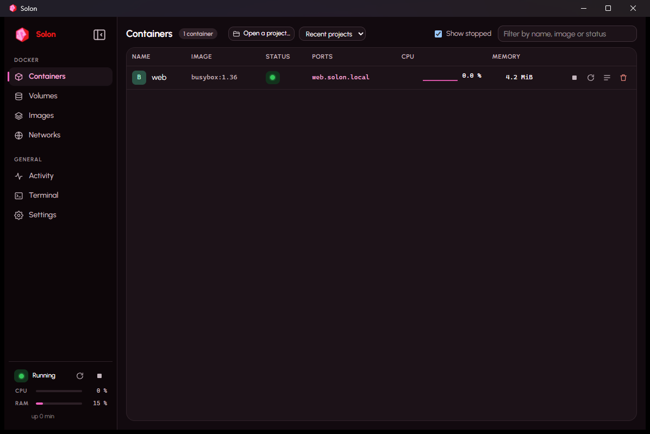Sort by the IMAGE column header
The width and height of the screenshot is (650, 434).
click(x=202, y=56)
